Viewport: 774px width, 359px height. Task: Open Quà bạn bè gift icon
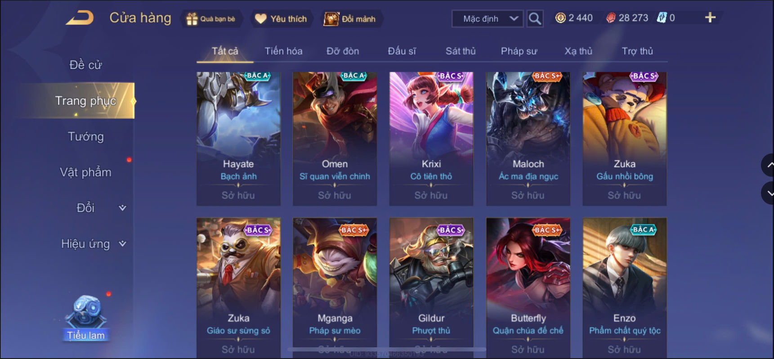click(x=192, y=19)
